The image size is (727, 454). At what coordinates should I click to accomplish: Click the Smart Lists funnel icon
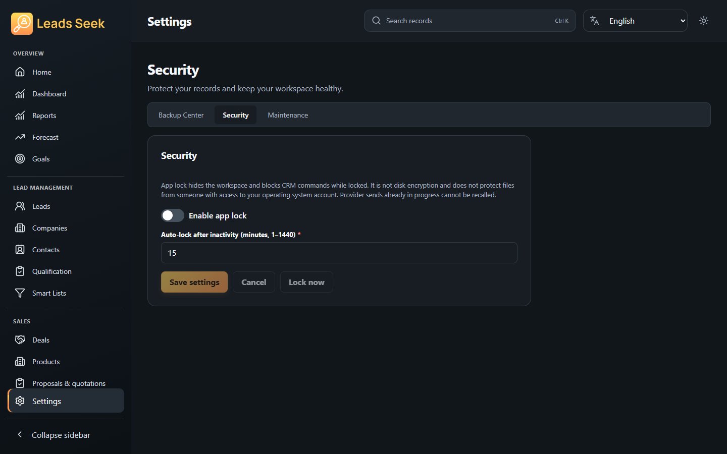pos(20,293)
